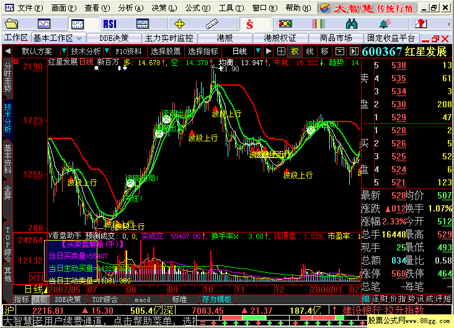Screen dimensions: 454x328
Task: Click the time-share trend chart toolbar icon
Action: pos(43,24)
